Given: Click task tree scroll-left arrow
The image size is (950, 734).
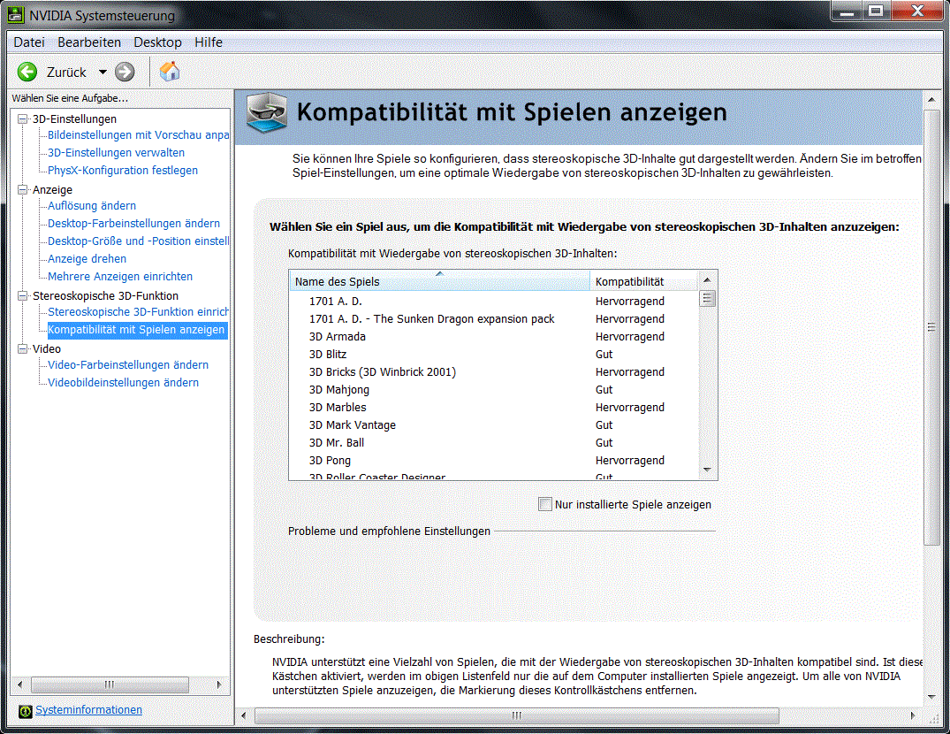Looking at the screenshot, I should pos(20,684).
